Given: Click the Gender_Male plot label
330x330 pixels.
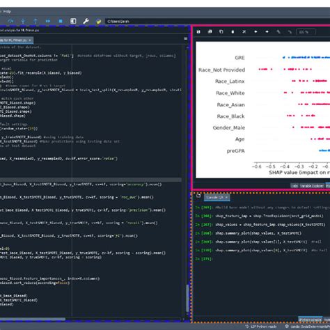Looking at the screenshot, I should (229, 127).
